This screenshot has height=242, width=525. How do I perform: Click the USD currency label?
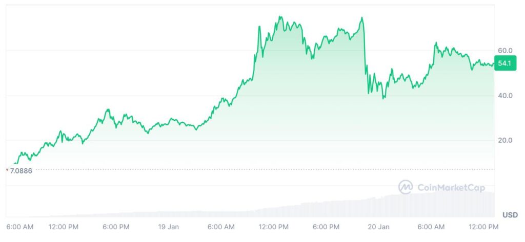pyautogui.click(x=510, y=214)
